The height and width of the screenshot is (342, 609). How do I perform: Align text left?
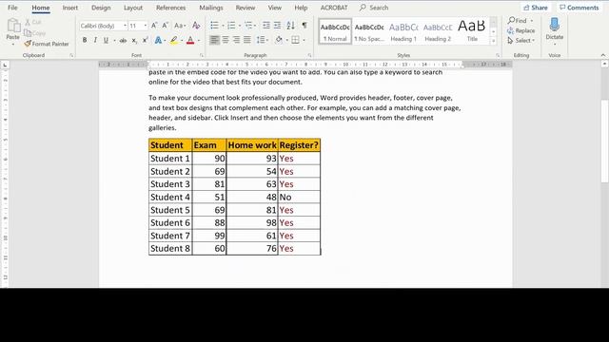click(214, 40)
